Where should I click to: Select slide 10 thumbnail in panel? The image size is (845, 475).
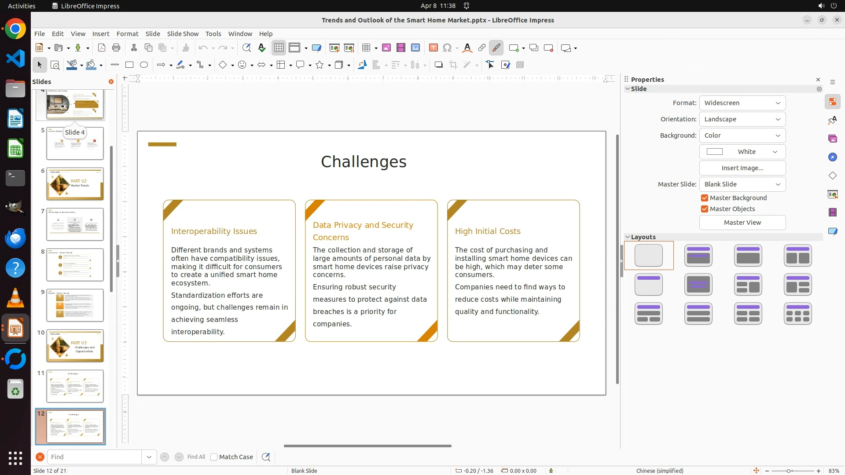tap(75, 346)
